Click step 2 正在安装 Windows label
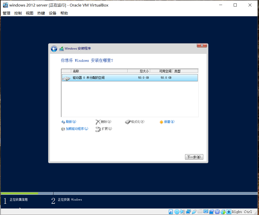 pos(70,200)
